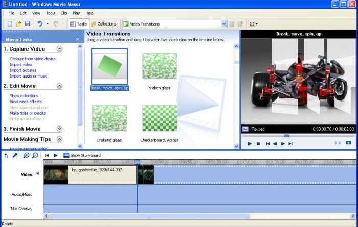Open a project with the folder icon
358x227 pixels.
click(19, 23)
